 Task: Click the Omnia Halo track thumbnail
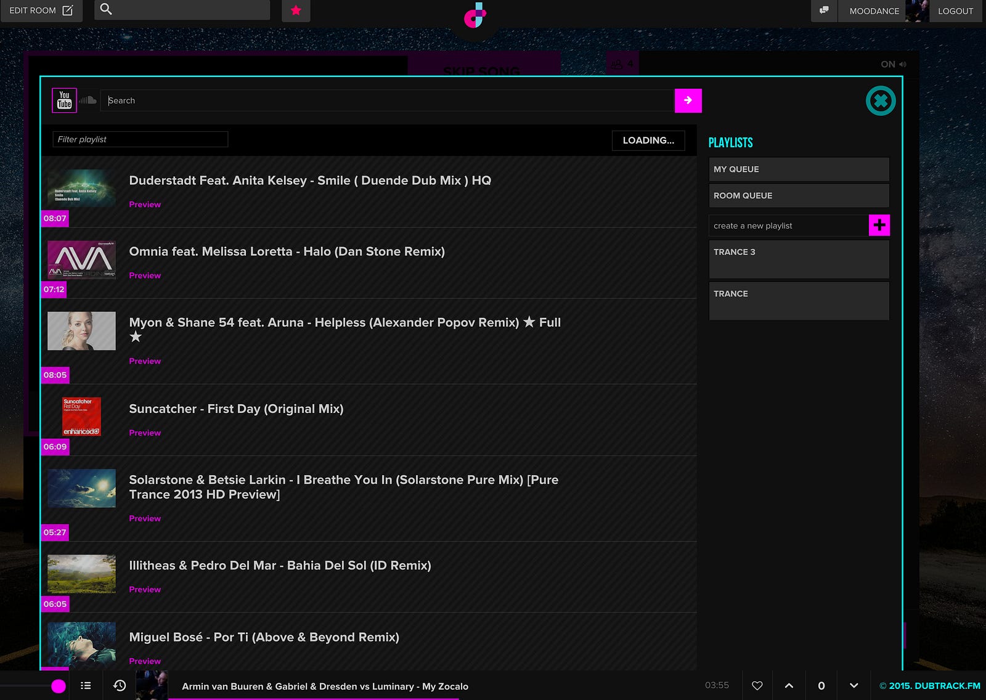[x=81, y=259]
